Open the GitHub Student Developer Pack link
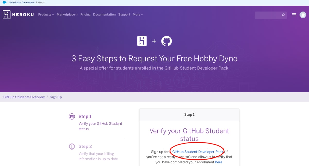Viewport: 309px width, 166px height. pos(198,152)
